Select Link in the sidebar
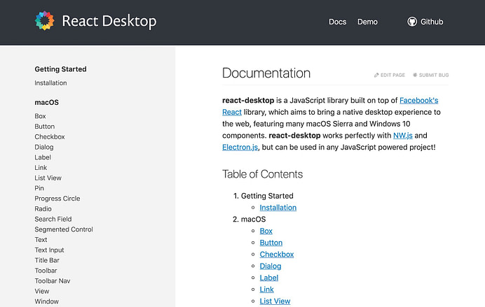 click(41, 168)
